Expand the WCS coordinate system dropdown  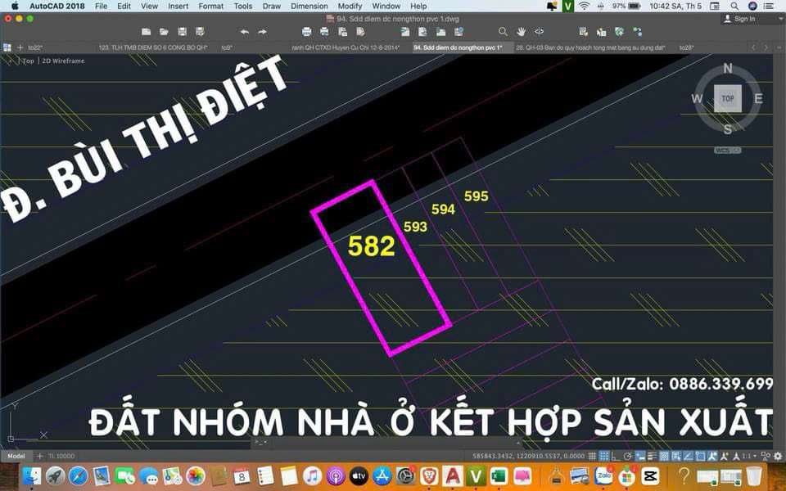point(728,151)
